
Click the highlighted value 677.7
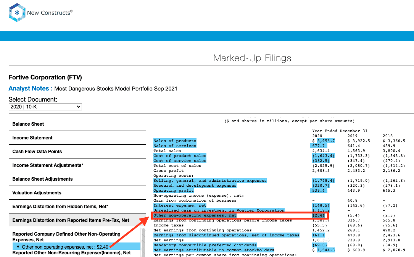click(319, 146)
